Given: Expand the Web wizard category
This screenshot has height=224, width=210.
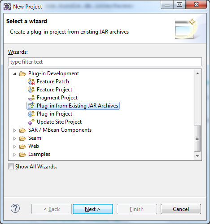Looking at the screenshot, I should [x=14, y=146].
